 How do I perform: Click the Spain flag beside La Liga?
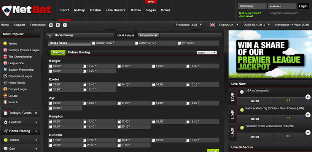pos(5,96)
